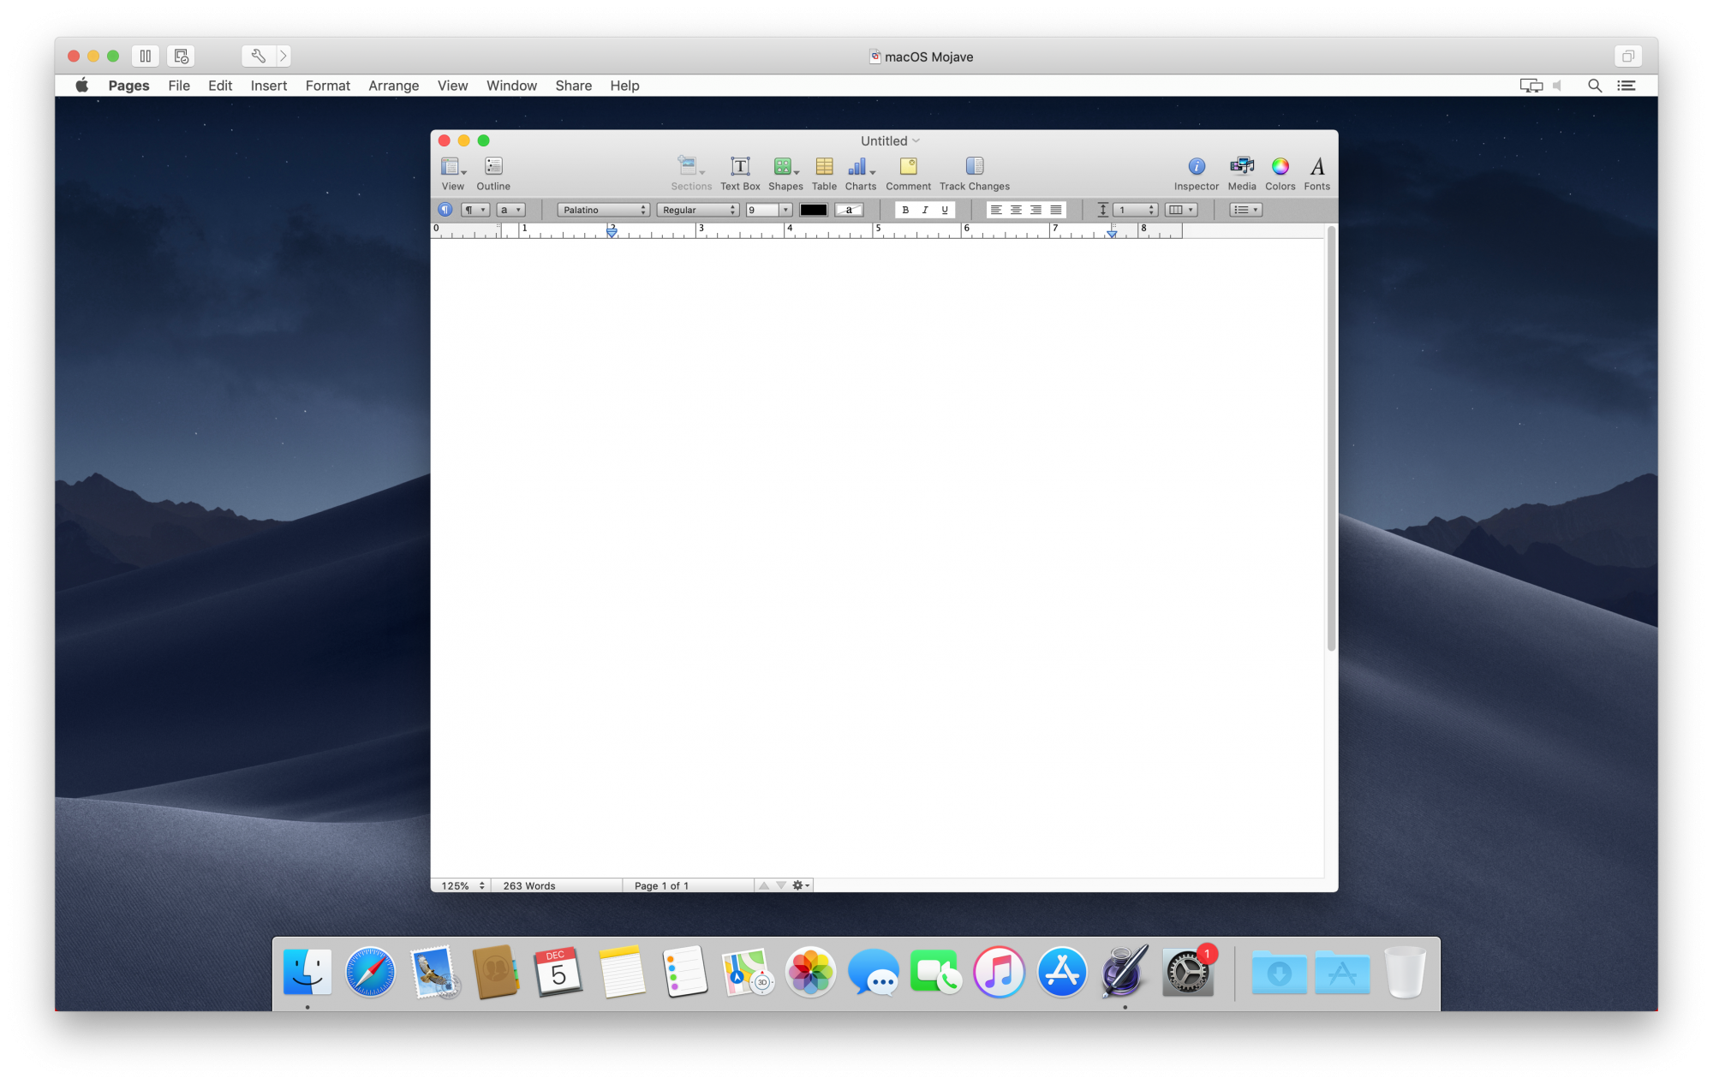
Task: Open the Edit menu
Action: tap(220, 86)
